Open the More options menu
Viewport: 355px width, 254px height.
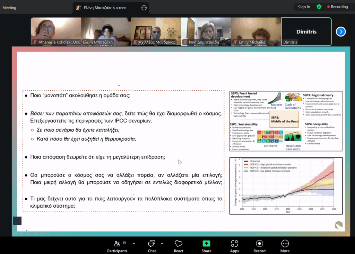click(285, 246)
